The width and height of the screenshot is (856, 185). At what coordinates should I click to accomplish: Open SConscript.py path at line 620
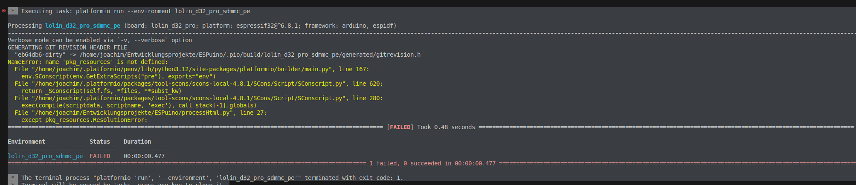point(189,84)
